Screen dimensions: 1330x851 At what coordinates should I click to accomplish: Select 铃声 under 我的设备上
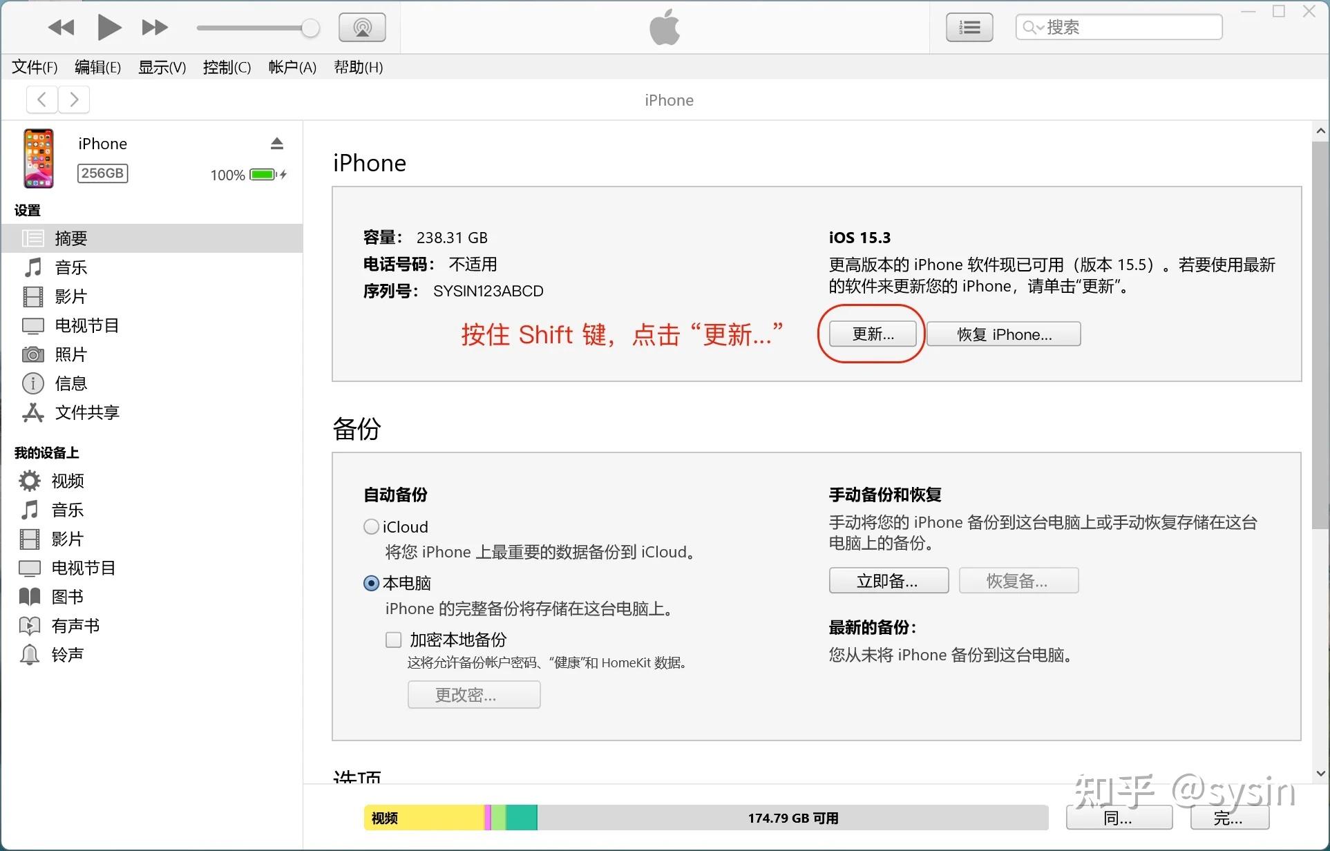(69, 654)
